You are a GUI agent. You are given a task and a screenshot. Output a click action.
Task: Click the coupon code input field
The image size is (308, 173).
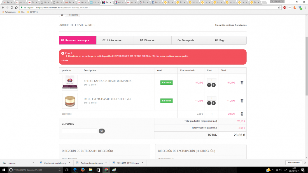tap(79, 131)
